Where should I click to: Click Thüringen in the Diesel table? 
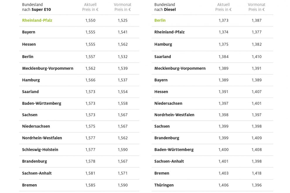[164, 185]
